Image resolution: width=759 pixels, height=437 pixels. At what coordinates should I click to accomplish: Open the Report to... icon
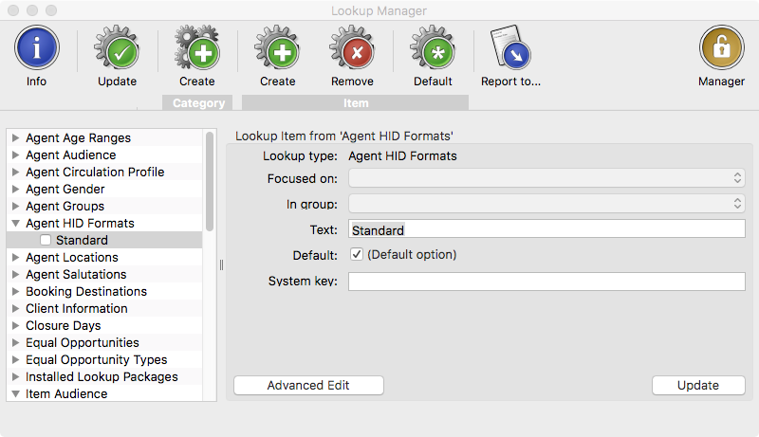(510, 47)
